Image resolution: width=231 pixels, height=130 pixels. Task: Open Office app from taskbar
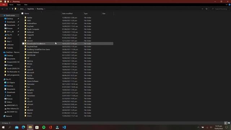pyautogui.click(x=51, y=127)
